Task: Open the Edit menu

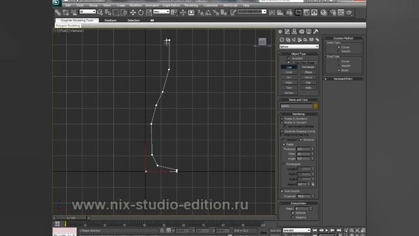Action: tap(68, 5)
